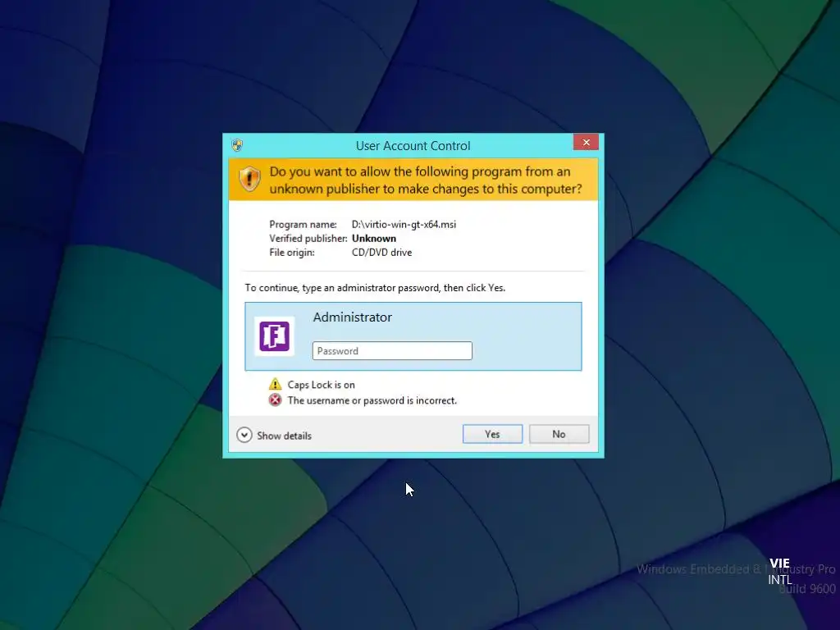Click the Show details label
Viewport: 840px width, 630px height.
tap(284, 436)
